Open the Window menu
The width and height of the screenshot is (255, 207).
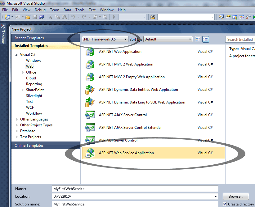pyautogui.click(x=107, y=10)
